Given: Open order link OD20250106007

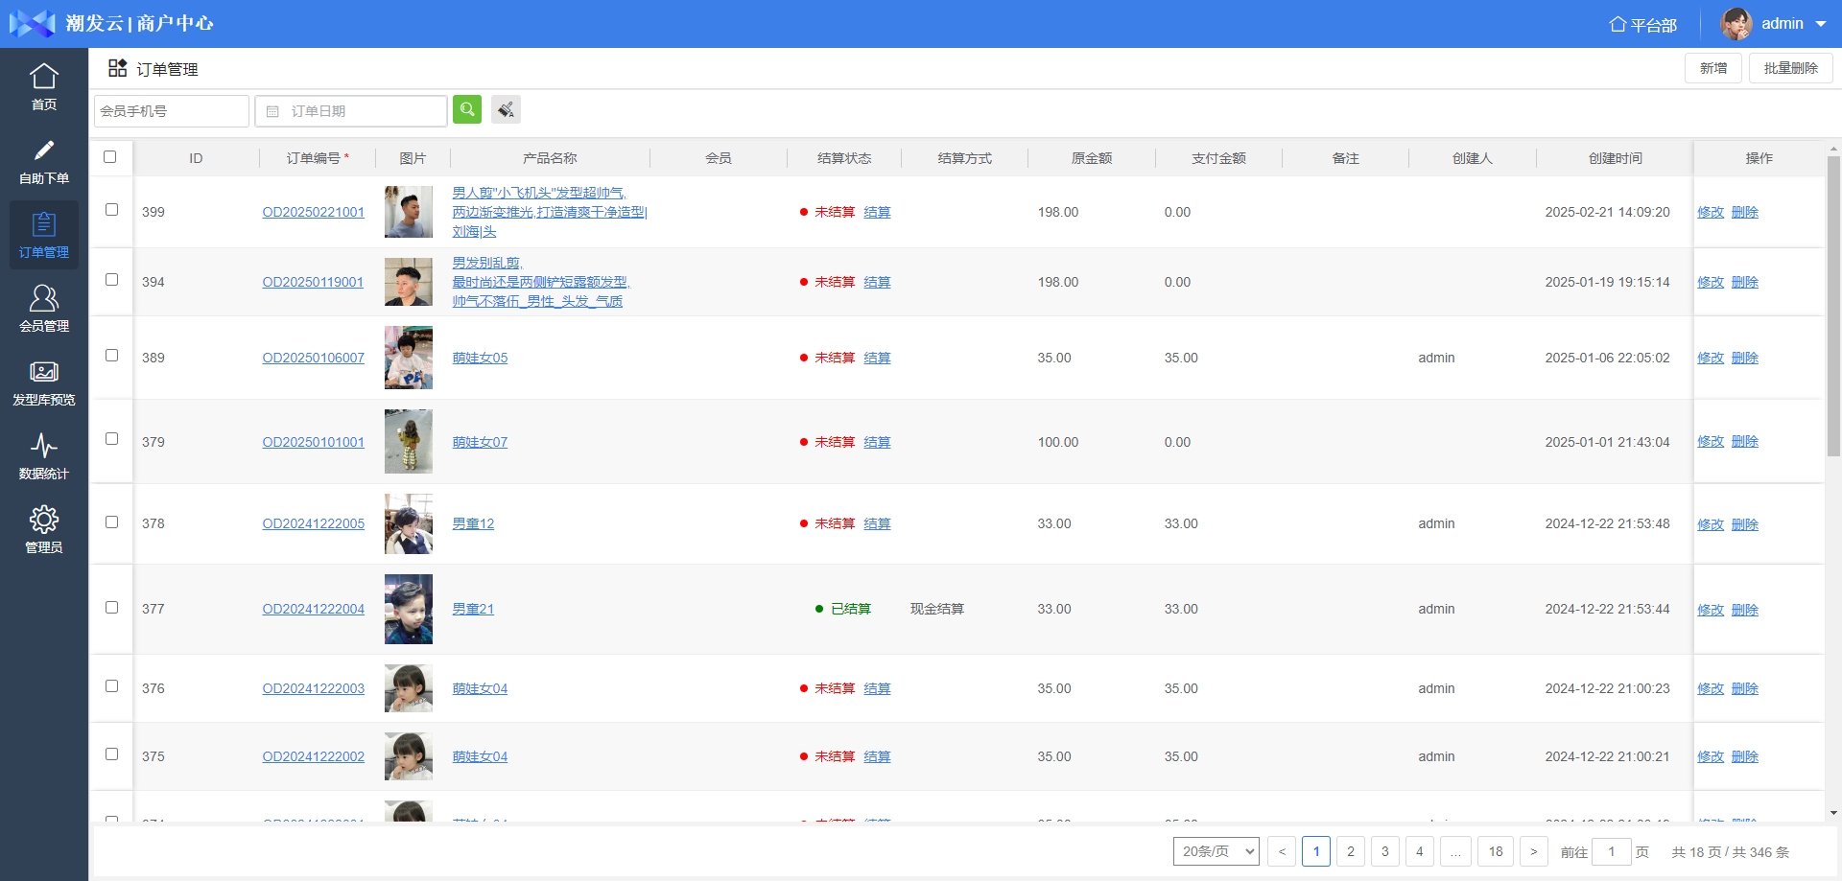Looking at the screenshot, I should [x=313, y=358].
